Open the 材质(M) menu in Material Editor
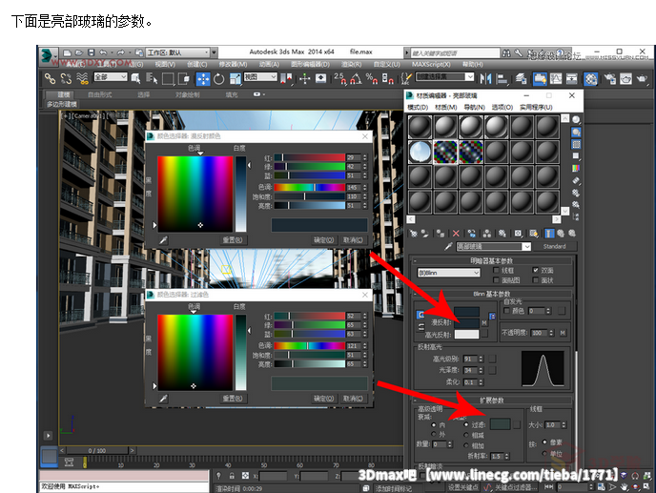656x493 pixels. click(x=446, y=108)
